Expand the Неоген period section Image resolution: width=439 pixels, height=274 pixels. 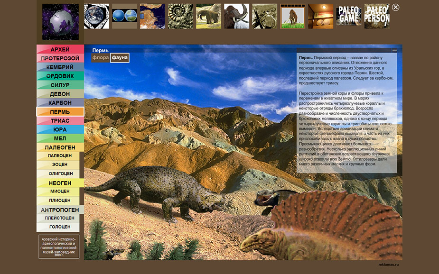[60, 183]
